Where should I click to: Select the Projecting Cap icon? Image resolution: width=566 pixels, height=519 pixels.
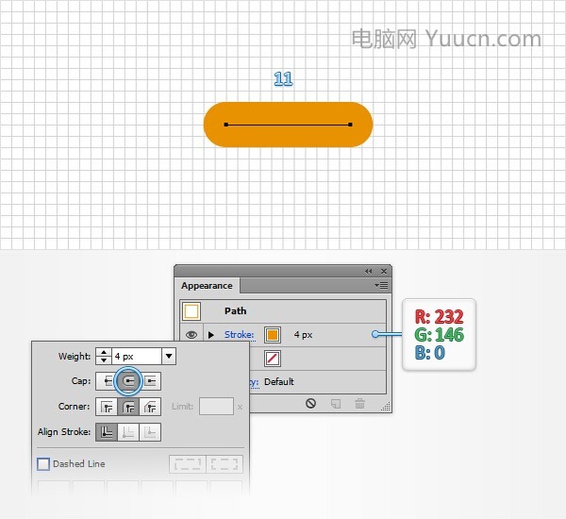(x=151, y=381)
